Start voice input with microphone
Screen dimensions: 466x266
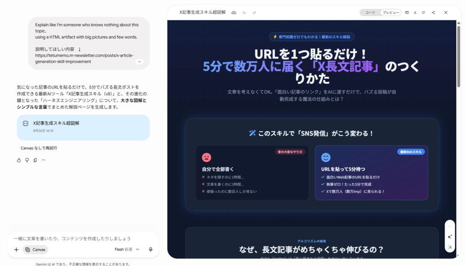point(151,249)
